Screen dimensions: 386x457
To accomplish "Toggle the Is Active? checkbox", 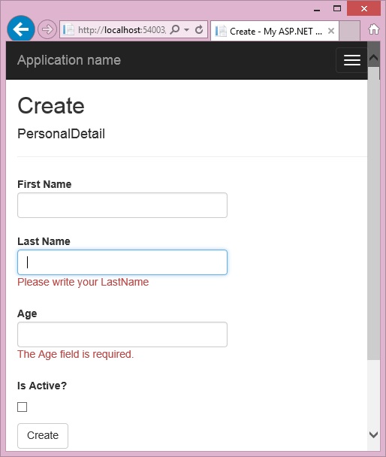I will (22, 407).
